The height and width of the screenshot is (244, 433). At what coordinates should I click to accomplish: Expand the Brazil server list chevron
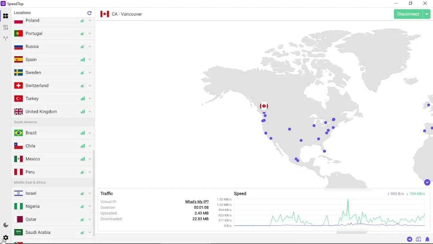click(90, 133)
